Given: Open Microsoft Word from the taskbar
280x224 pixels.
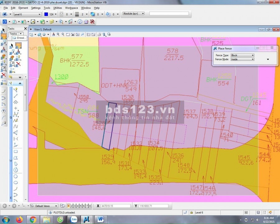Looking at the screenshot, I should (x=100, y=219).
